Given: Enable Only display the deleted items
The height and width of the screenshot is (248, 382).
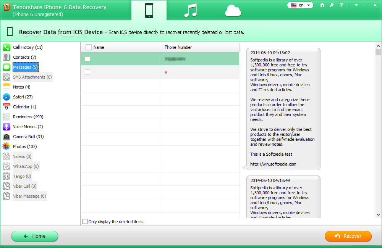Looking at the screenshot, I should tap(85, 221).
